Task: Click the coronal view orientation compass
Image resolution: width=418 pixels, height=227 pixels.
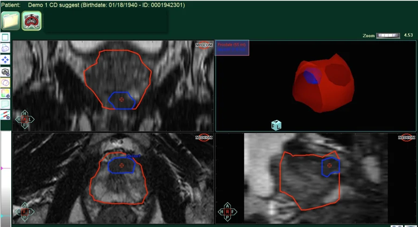Action: (25, 119)
